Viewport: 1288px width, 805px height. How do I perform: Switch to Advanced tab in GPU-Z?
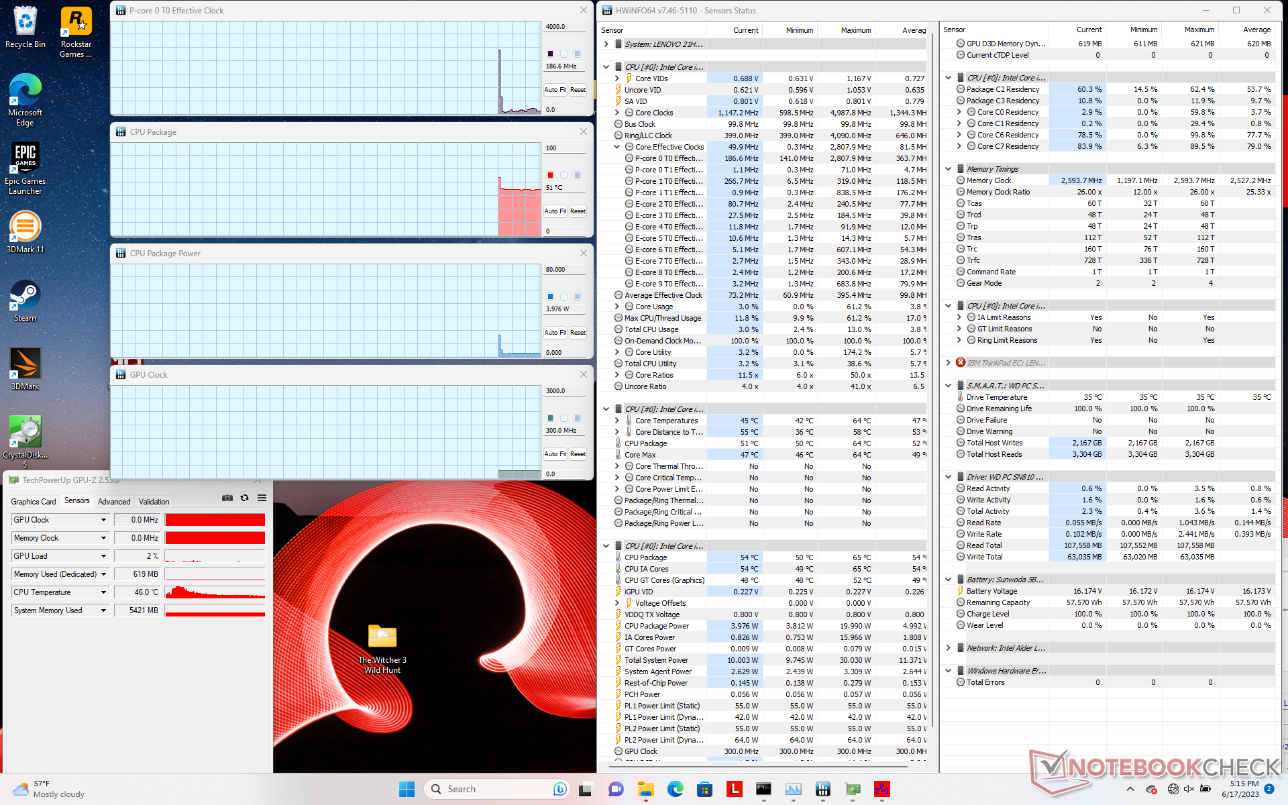click(x=114, y=502)
